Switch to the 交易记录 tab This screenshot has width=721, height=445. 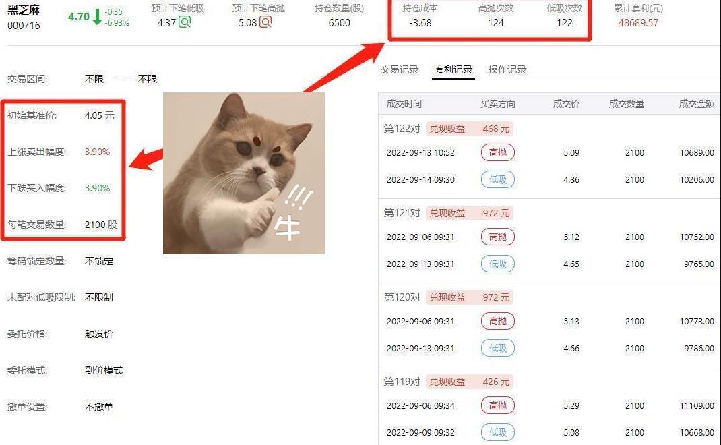(400, 69)
